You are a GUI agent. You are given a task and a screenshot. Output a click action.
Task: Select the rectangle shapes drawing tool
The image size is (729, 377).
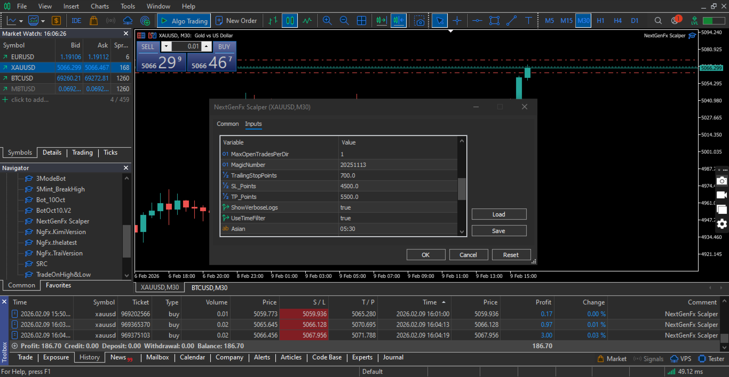click(494, 21)
